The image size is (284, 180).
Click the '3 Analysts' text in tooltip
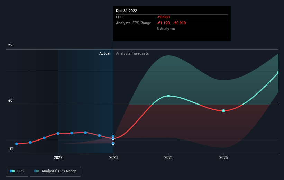click(166, 29)
